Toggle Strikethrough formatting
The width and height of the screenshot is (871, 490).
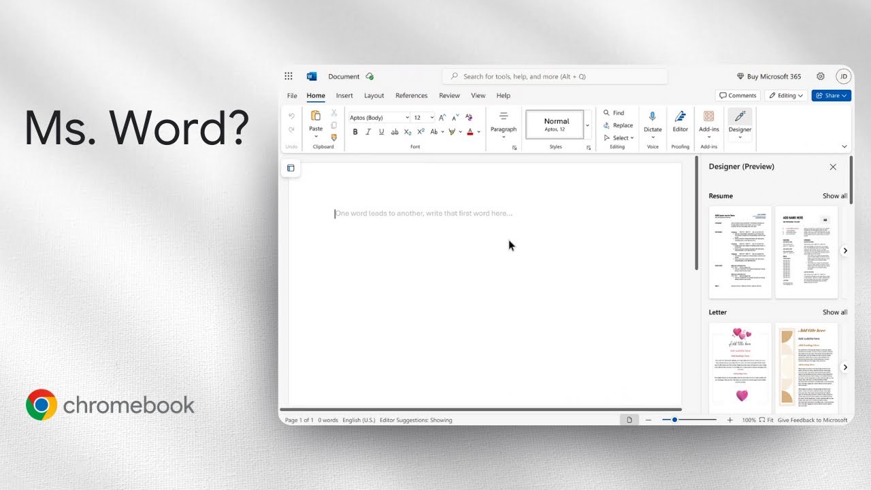pyautogui.click(x=394, y=132)
